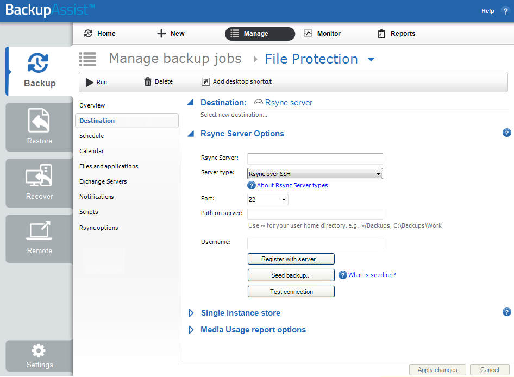This screenshot has height=377, width=514.
Task: Open the Restore section icon
Action: coord(39,127)
